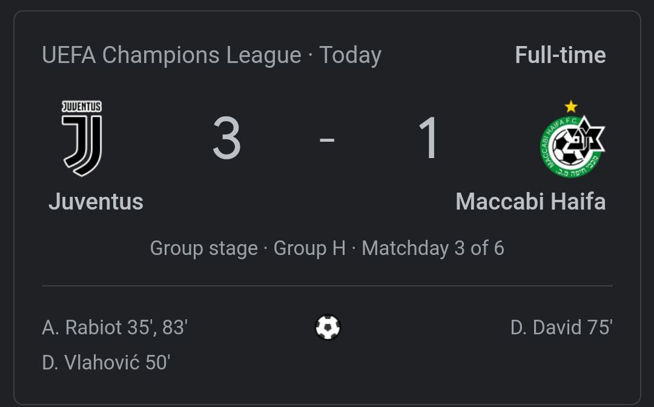The width and height of the screenshot is (654, 407).
Task: Click Maccabi Haifa's score of 1
Action: coord(429,139)
